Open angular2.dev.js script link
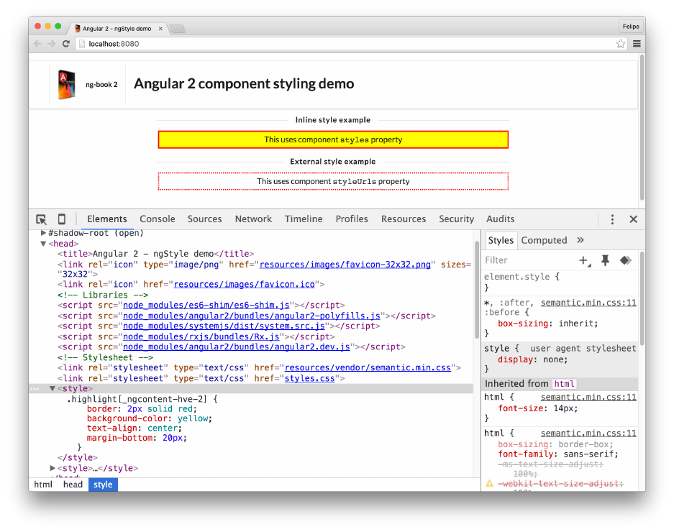 [237, 347]
